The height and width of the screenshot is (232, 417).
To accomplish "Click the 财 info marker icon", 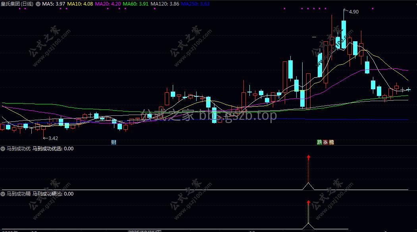I will [114, 142].
